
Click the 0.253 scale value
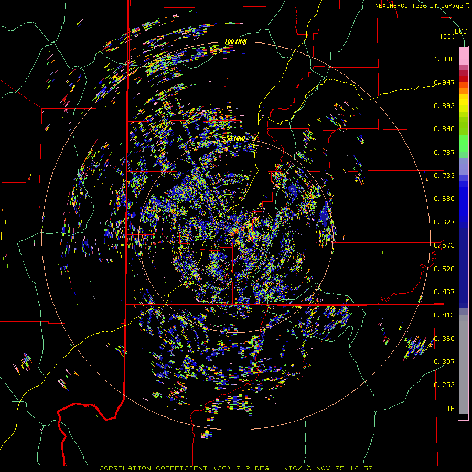tap(444, 385)
